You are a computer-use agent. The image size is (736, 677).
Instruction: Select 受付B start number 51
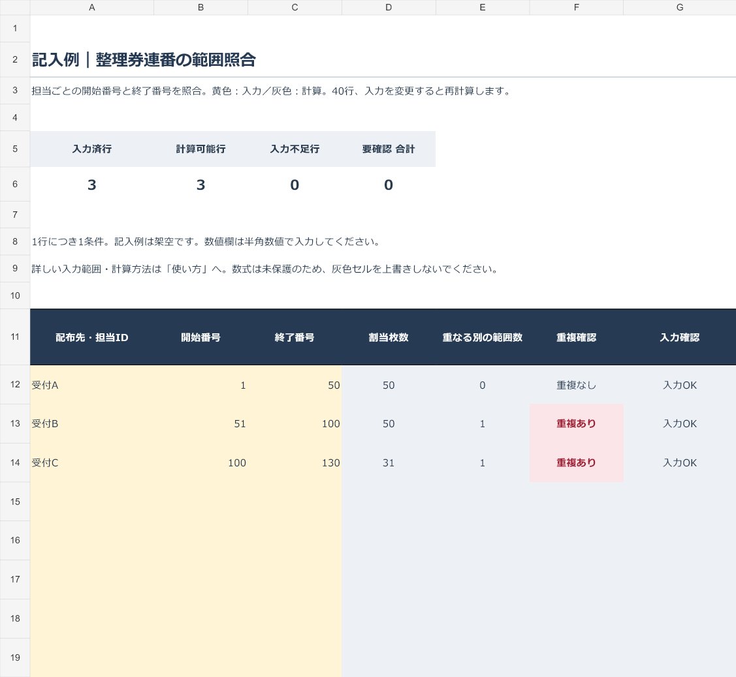tap(201, 424)
